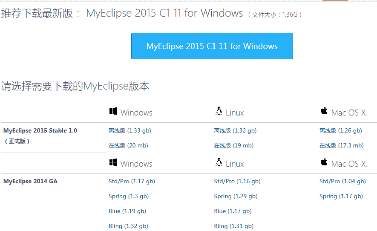Image resolution: width=377 pixels, height=231 pixels.
Task: Click the Windows logo heading the 2014 GA row
Action: click(x=113, y=163)
